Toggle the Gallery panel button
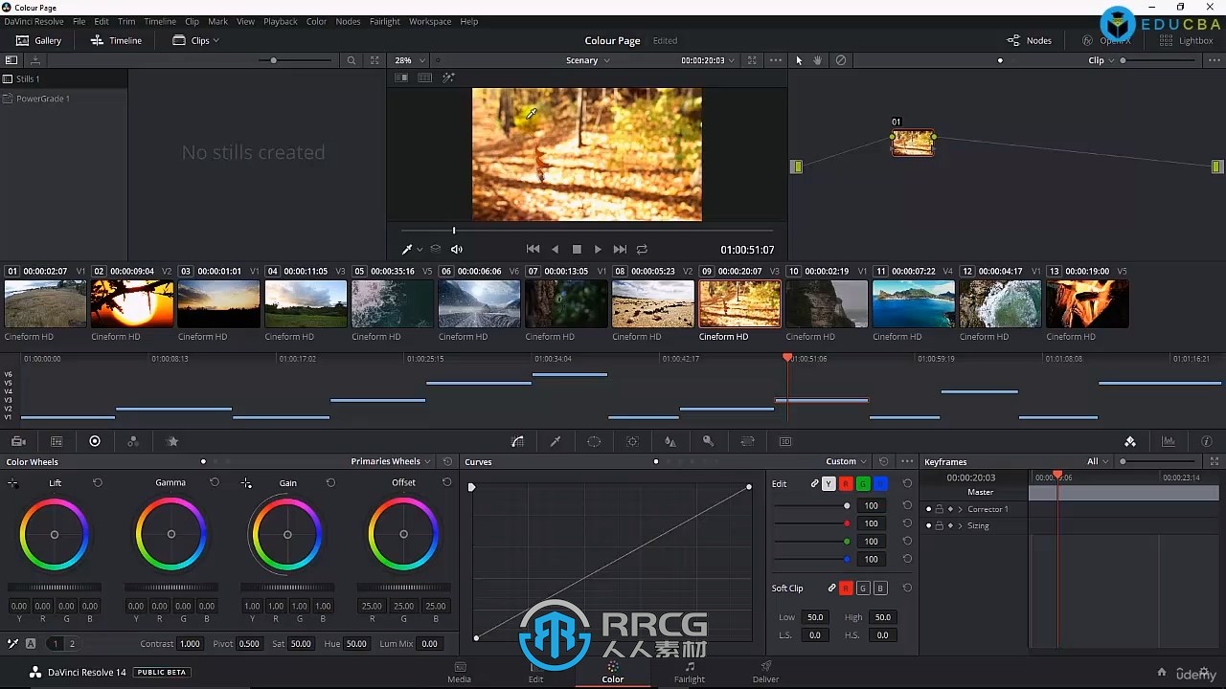Image resolution: width=1226 pixels, height=689 pixels. click(38, 40)
